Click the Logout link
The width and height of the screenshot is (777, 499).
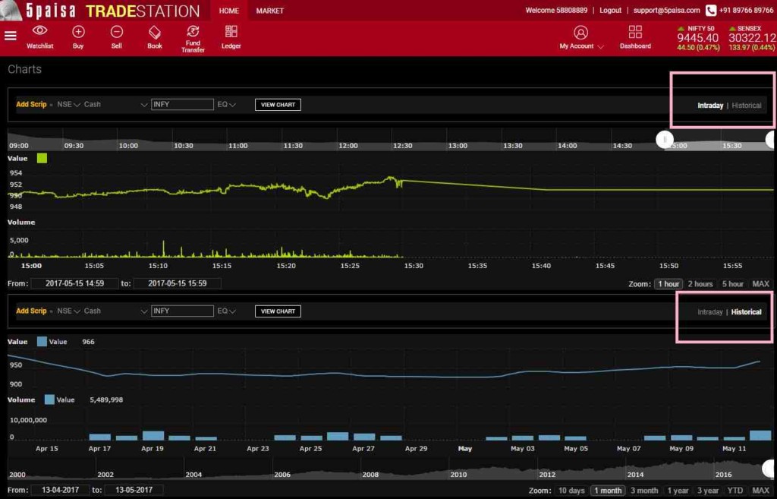610,11
